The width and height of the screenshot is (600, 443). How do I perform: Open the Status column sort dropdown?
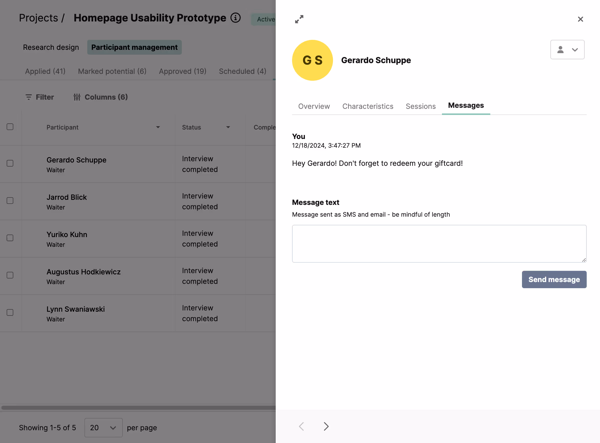coord(228,127)
